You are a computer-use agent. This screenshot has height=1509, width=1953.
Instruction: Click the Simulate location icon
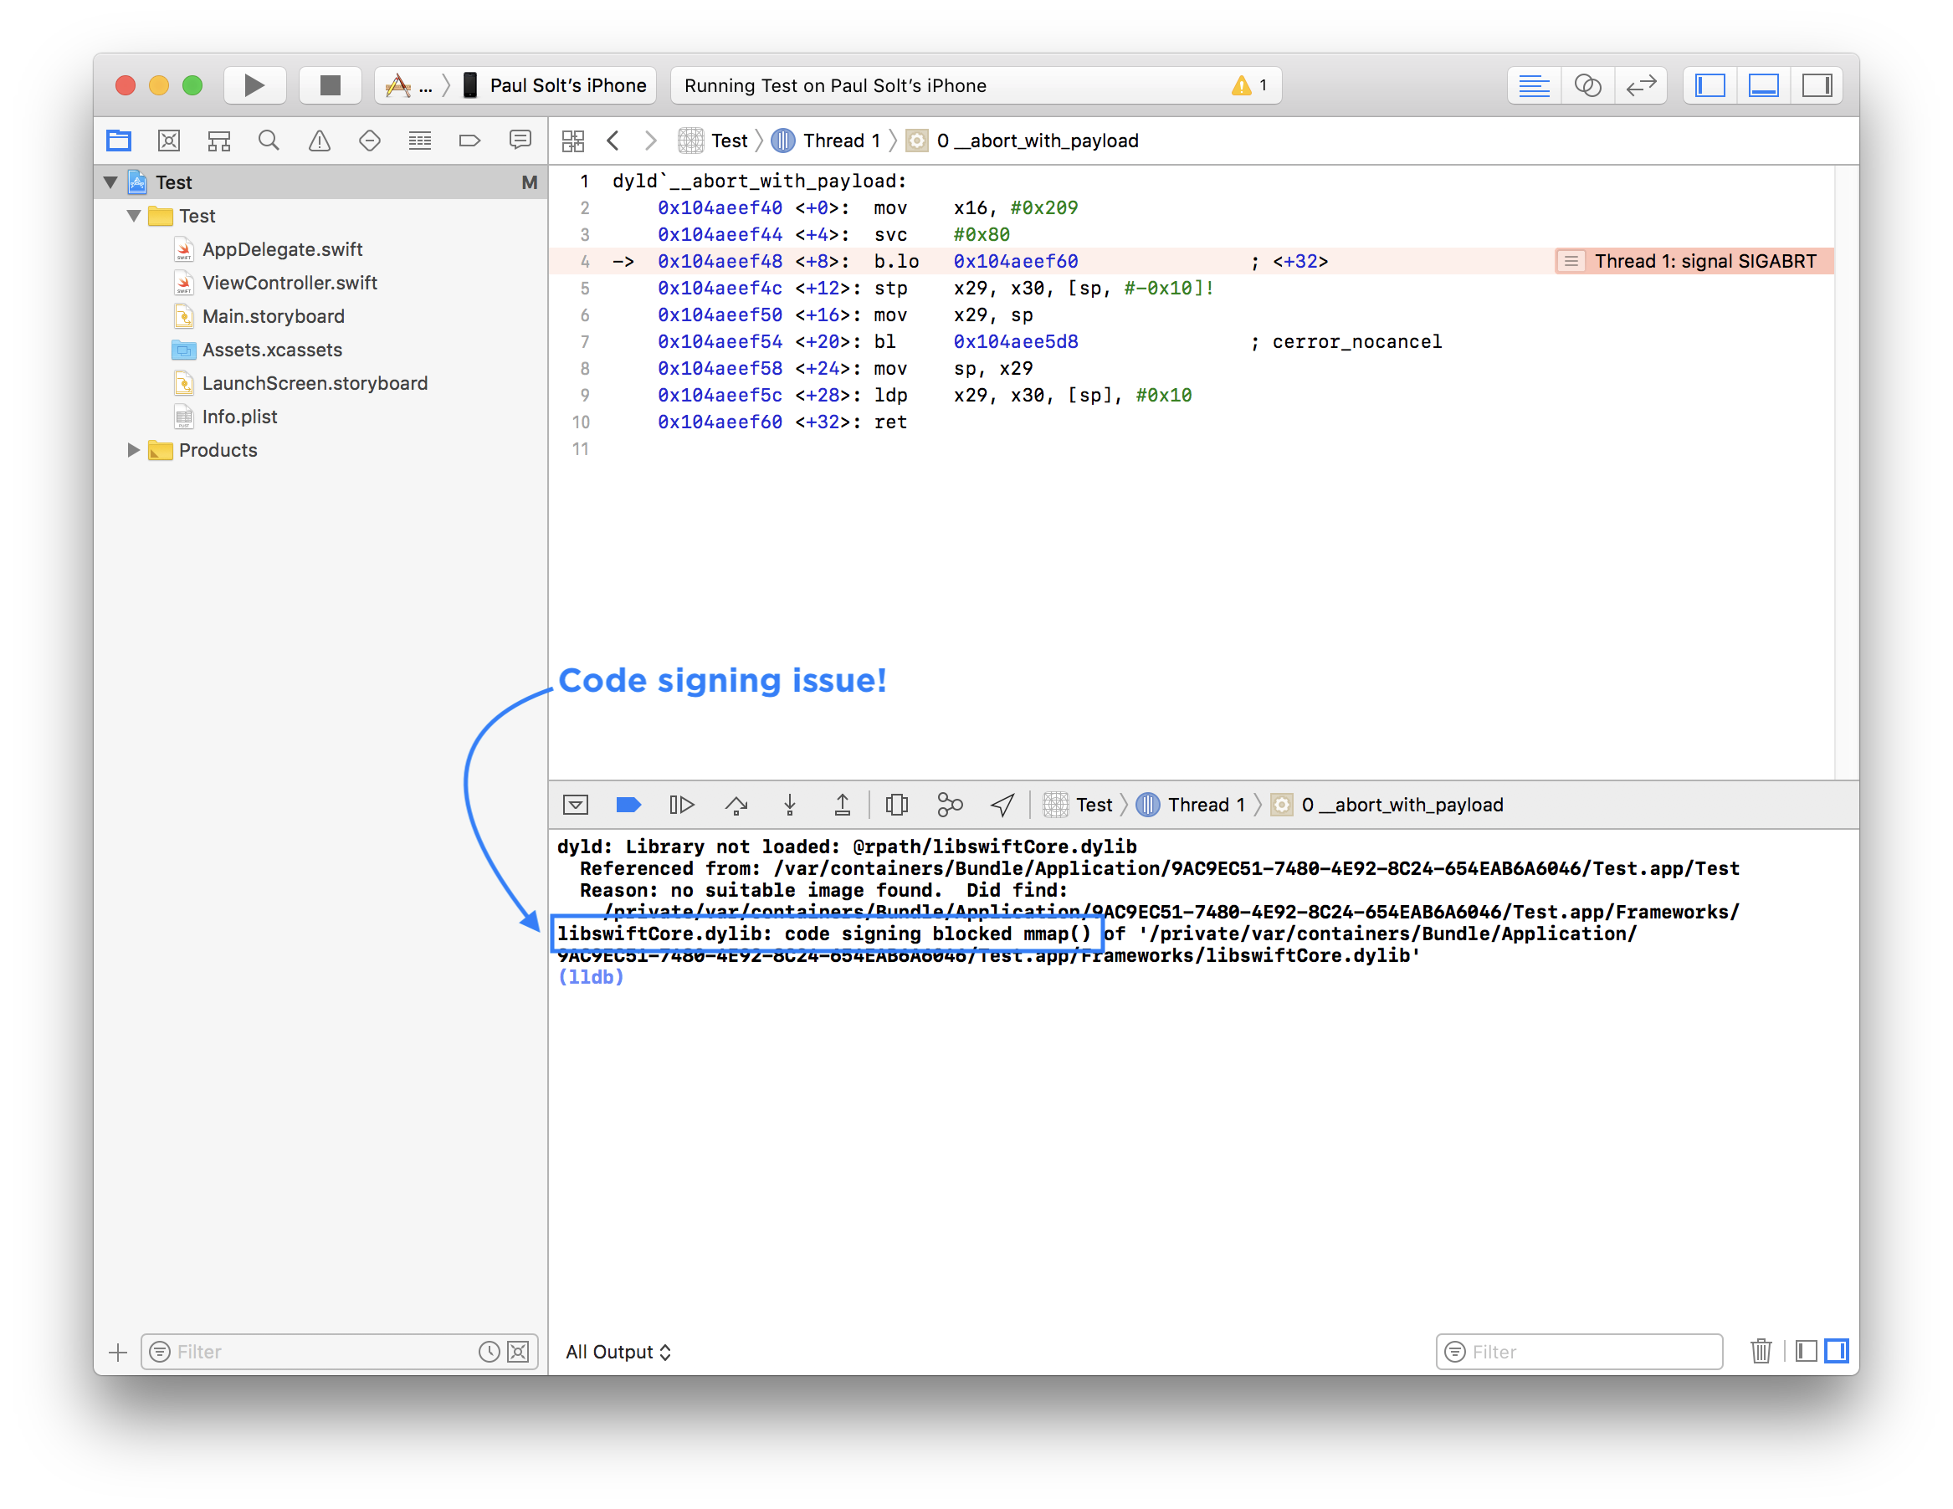coord(1002,805)
